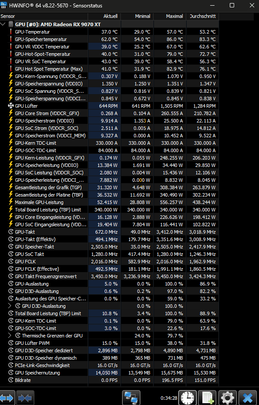Click clock icon of GPU-Takt row
This screenshot has width=259, height=405.
tap(11, 231)
